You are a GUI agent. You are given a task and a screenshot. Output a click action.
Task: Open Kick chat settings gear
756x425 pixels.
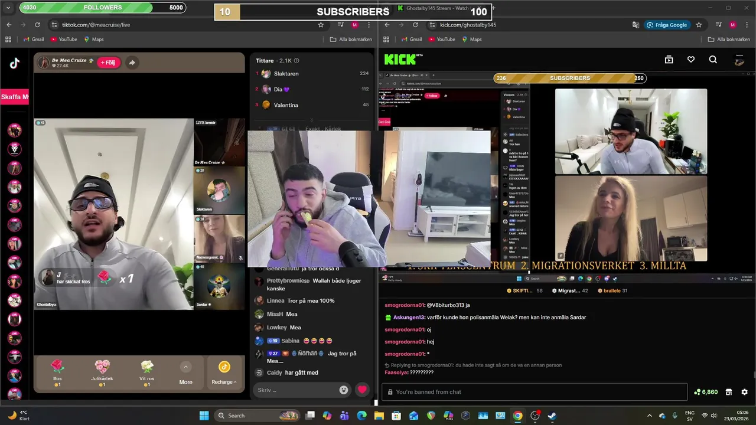tap(744, 392)
